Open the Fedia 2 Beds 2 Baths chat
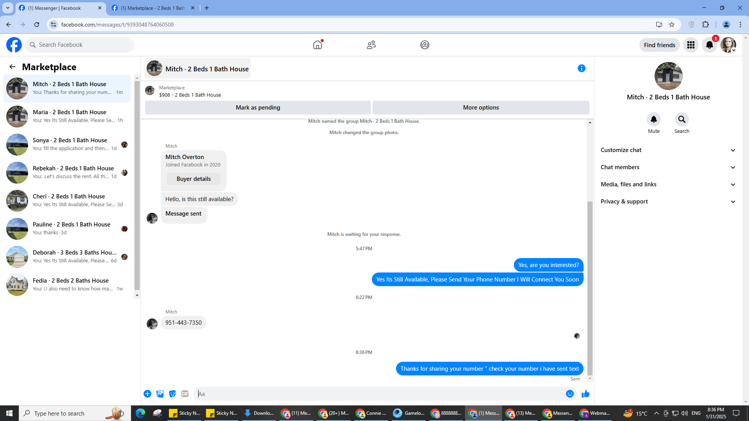 [x=67, y=285]
